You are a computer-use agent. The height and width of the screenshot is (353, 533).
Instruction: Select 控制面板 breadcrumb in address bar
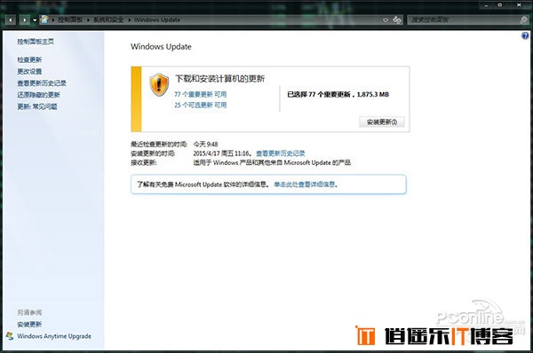pos(70,20)
